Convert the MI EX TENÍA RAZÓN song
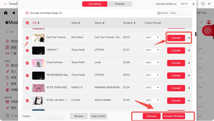Screen dimensions: 214x121 (x=176, y=88)
